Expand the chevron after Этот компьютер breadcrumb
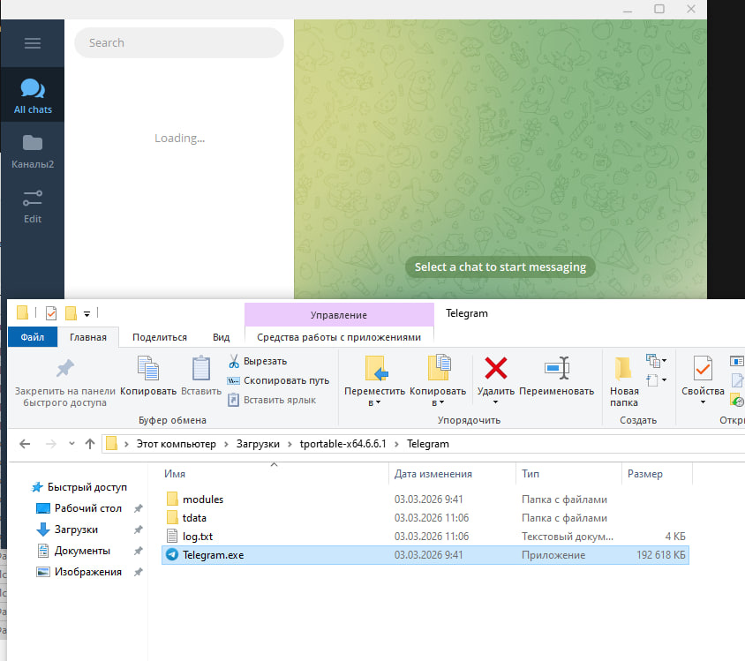Viewport: 745px width, 661px height. point(226,445)
